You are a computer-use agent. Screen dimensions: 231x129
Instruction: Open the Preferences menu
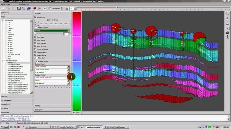[24, 4]
